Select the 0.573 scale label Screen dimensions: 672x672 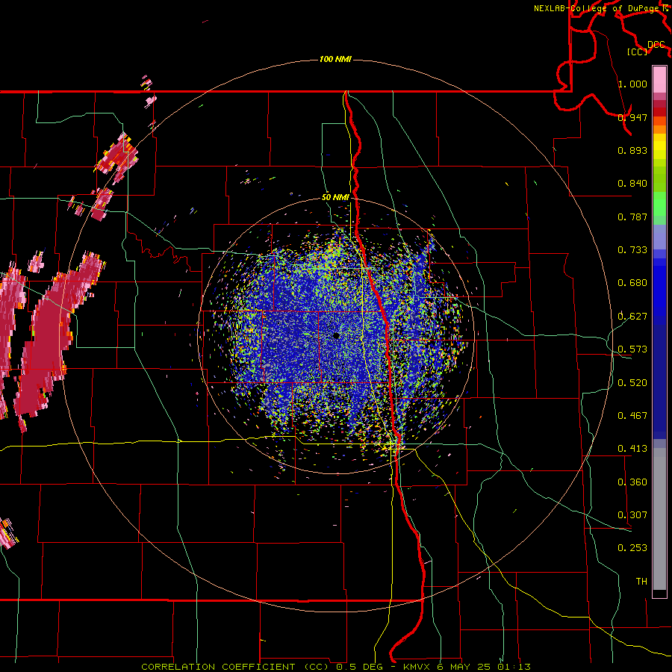click(632, 349)
